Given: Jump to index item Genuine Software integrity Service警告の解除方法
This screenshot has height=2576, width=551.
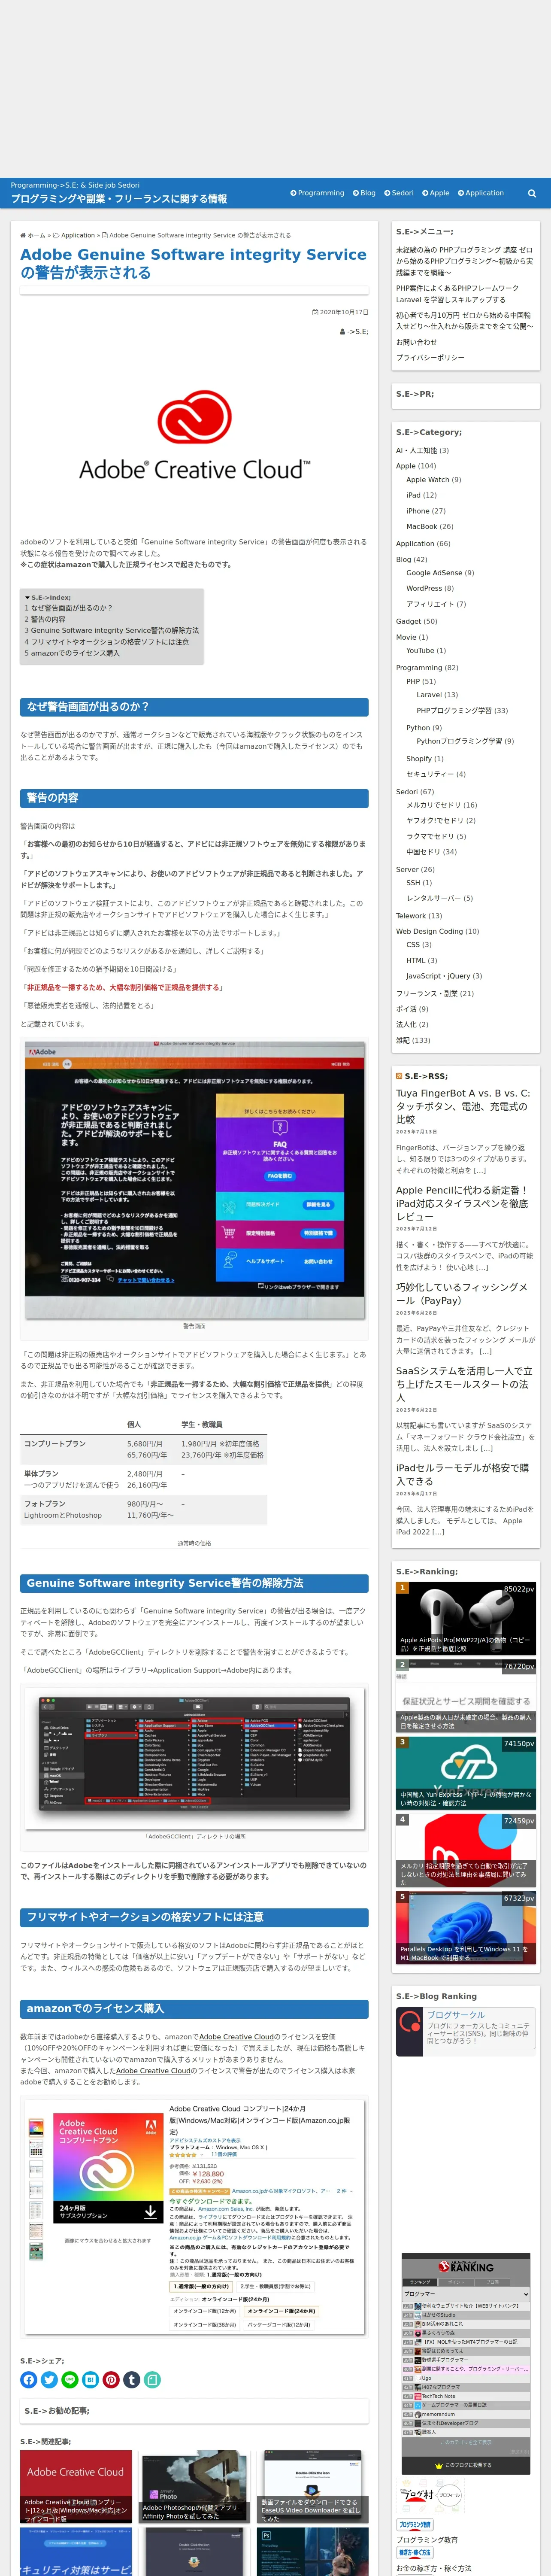Looking at the screenshot, I should 112,631.
